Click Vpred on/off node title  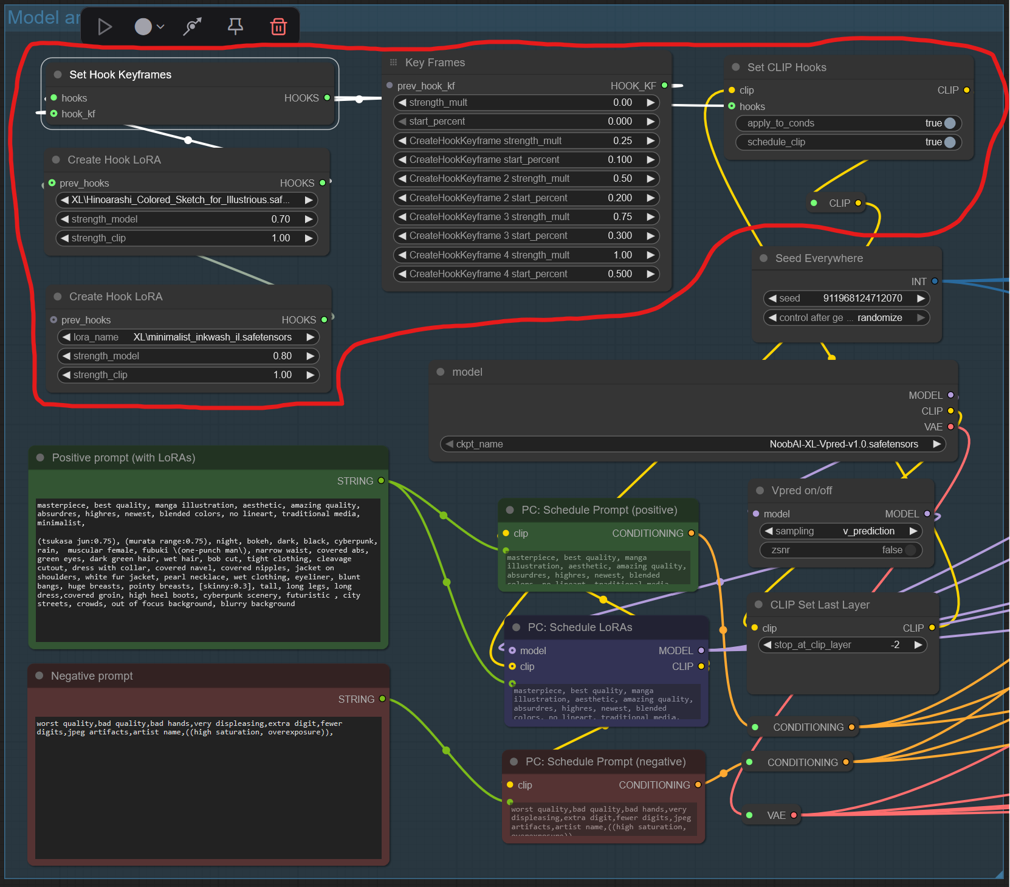tap(802, 491)
